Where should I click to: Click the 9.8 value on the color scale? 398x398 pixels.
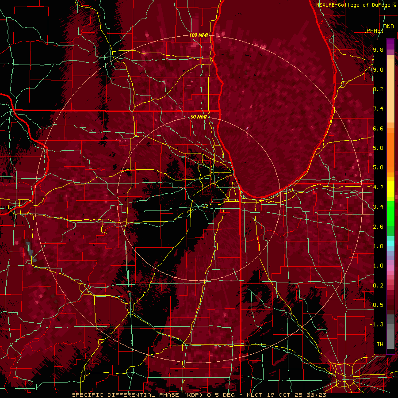coord(378,50)
